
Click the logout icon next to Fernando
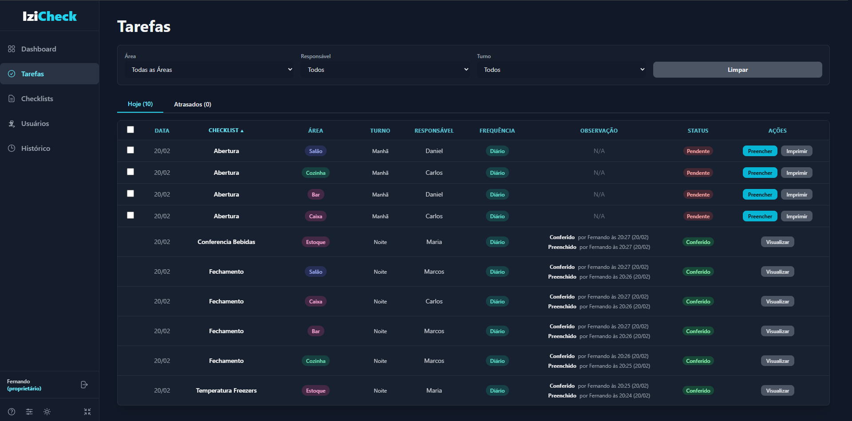pyautogui.click(x=84, y=385)
